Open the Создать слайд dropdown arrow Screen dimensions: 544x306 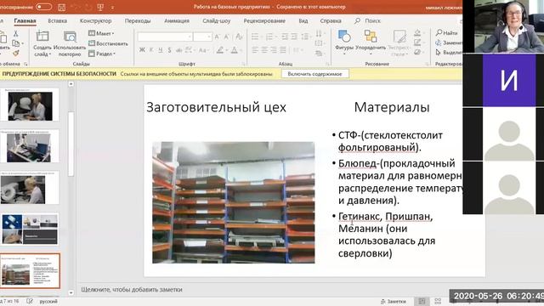[x=50, y=54]
